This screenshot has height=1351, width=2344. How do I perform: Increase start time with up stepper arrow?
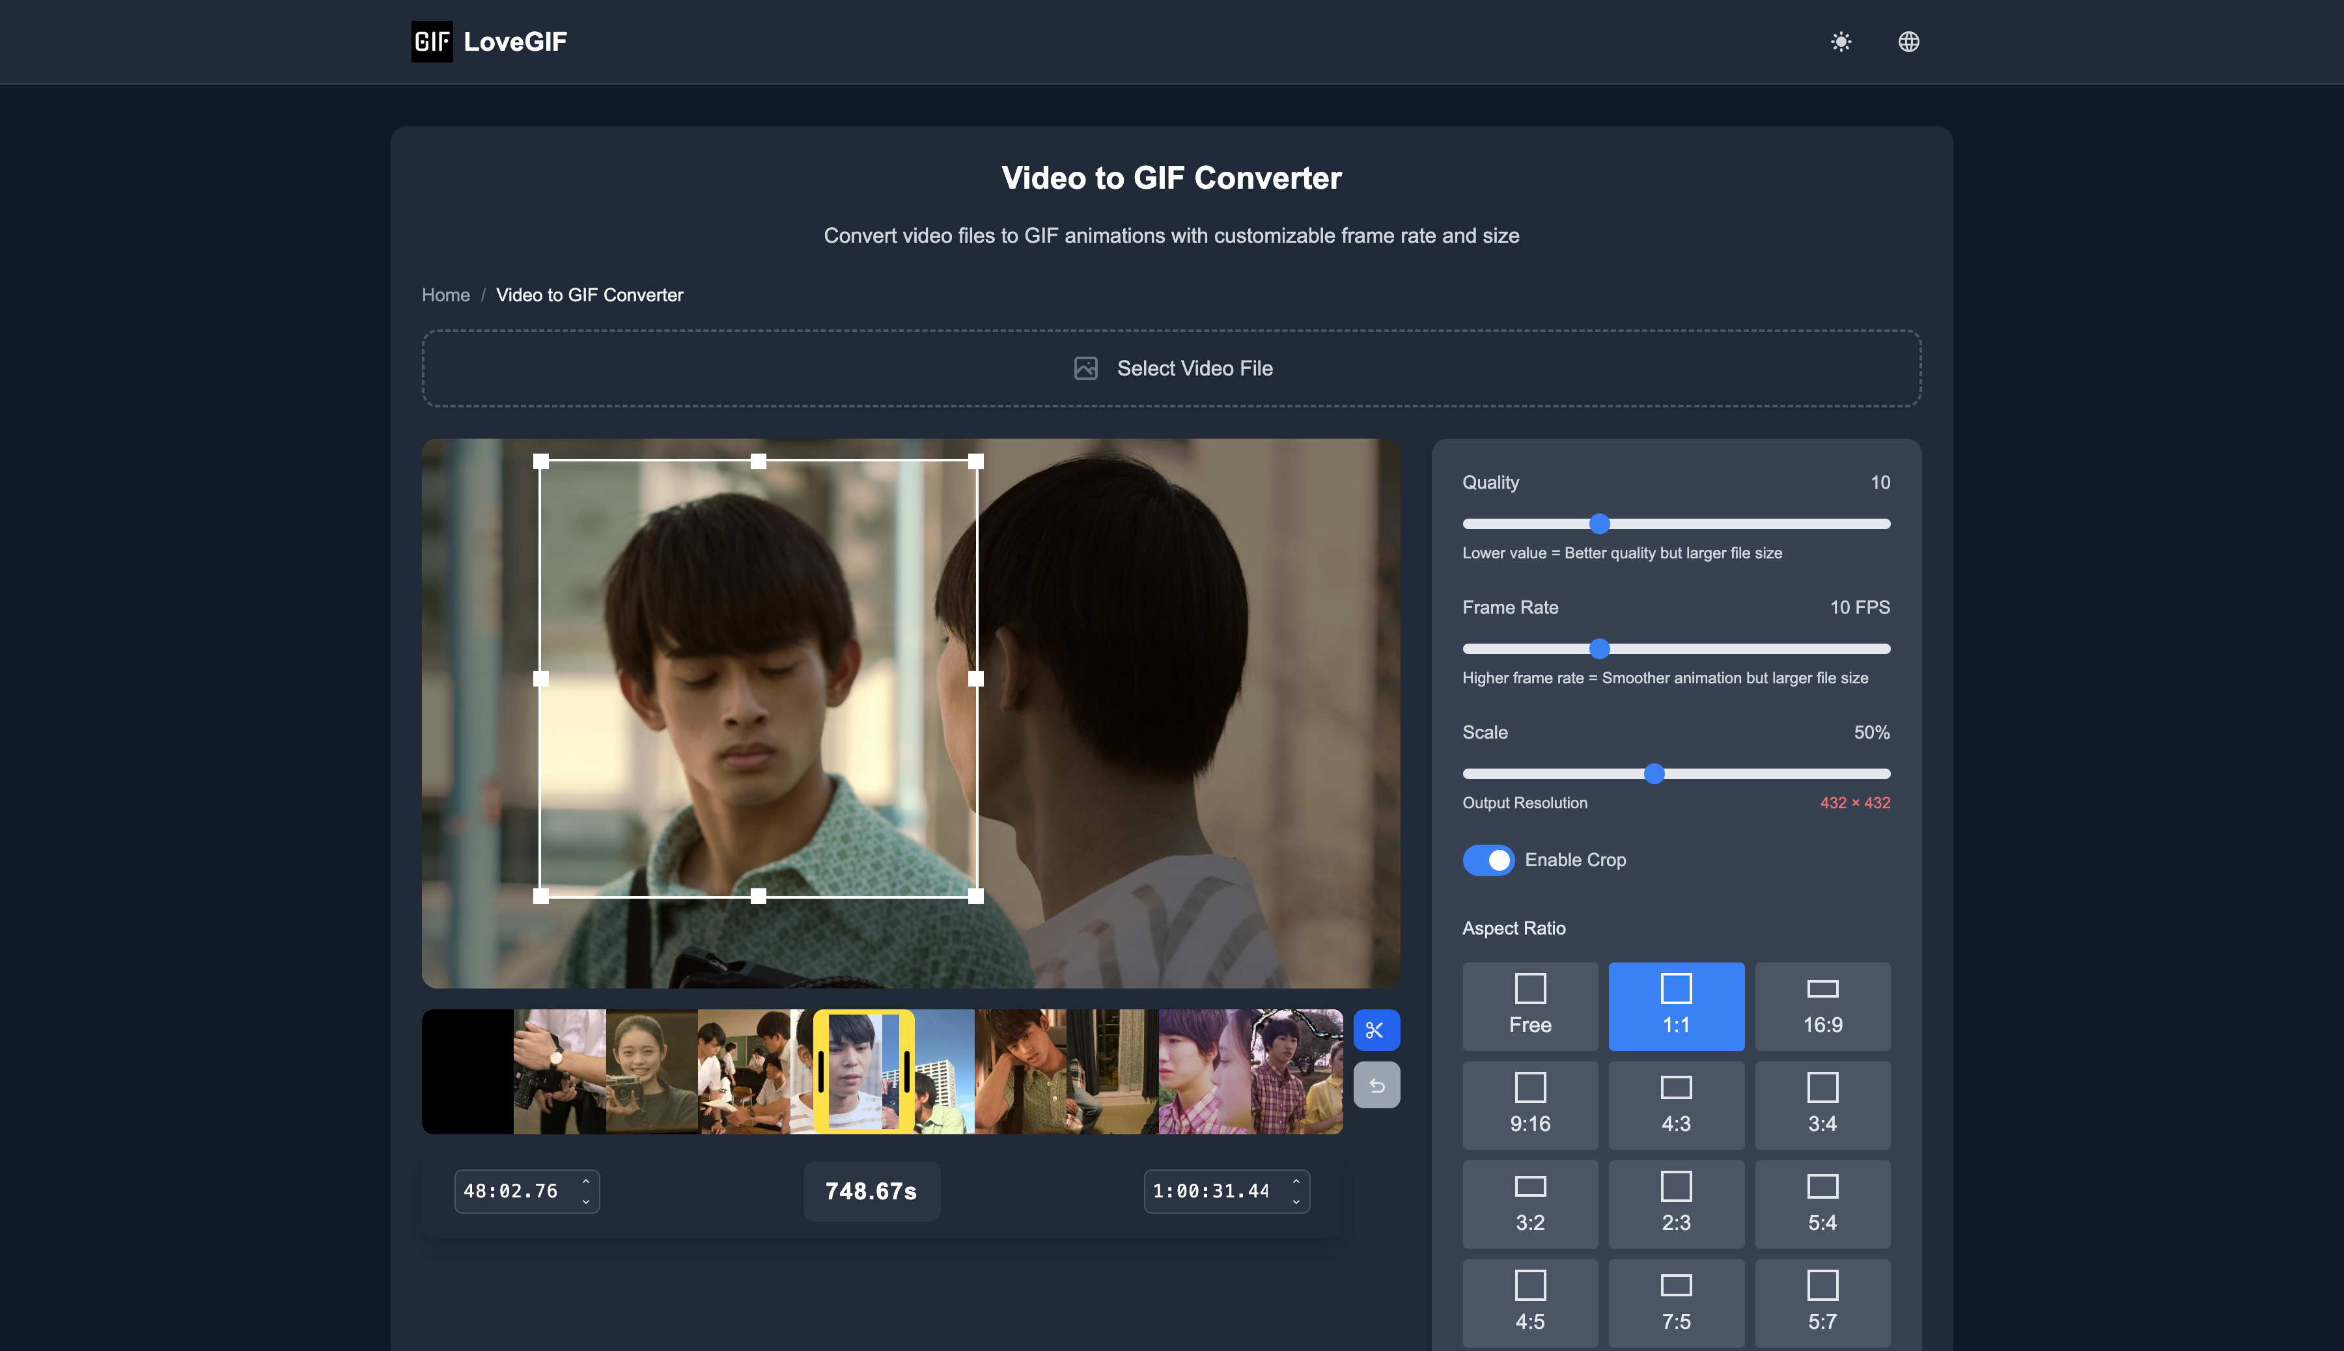pyautogui.click(x=586, y=1182)
